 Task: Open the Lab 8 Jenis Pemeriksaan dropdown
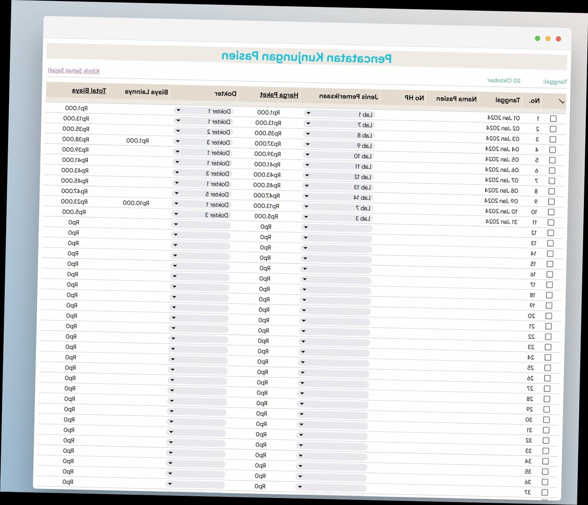(308, 134)
